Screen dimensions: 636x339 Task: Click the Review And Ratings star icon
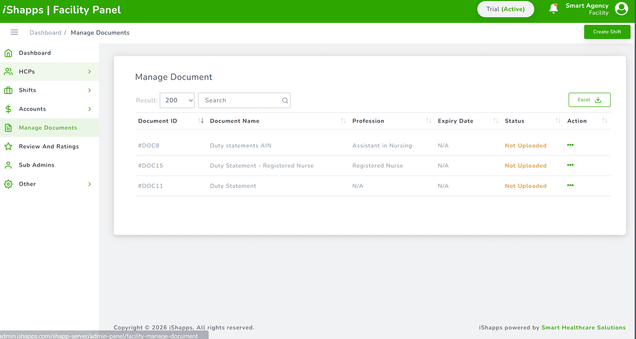pyautogui.click(x=8, y=146)
